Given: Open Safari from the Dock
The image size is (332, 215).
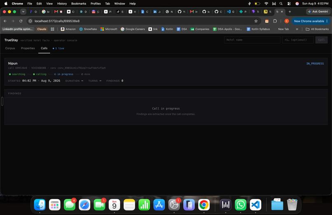Looking at the screenshot, I should click(84, 205).
